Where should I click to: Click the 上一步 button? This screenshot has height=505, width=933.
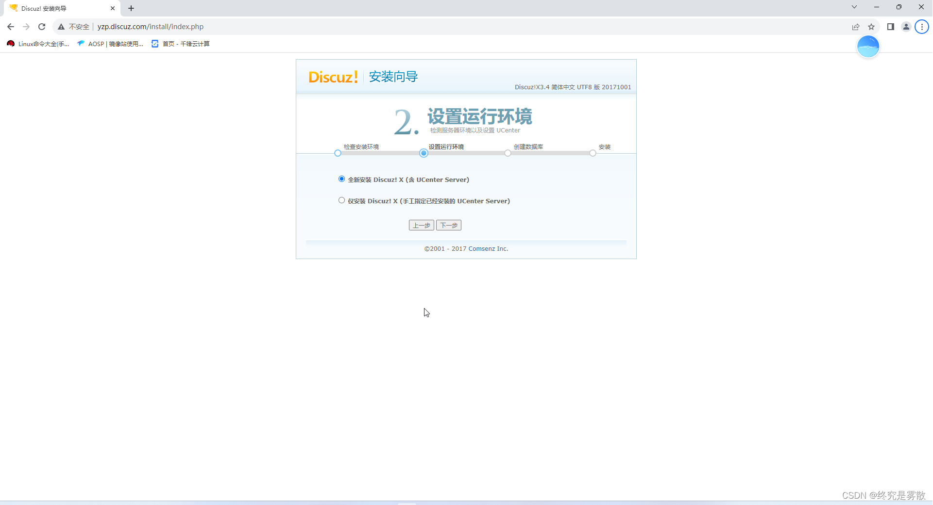422,225
